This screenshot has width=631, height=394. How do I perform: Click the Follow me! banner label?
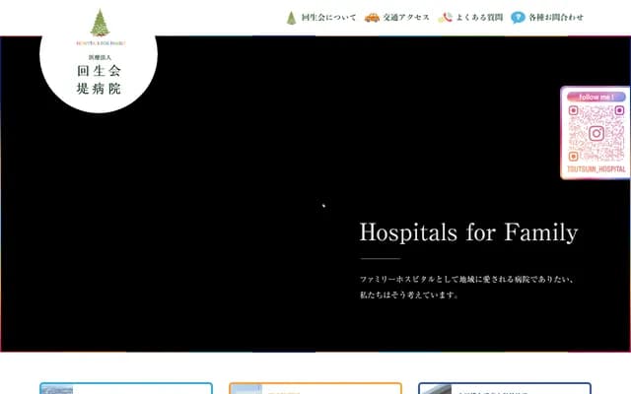(x=596, y=97)
